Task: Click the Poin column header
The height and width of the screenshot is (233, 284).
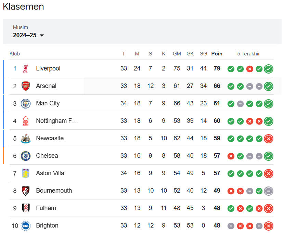Action: tap(217, 54)
